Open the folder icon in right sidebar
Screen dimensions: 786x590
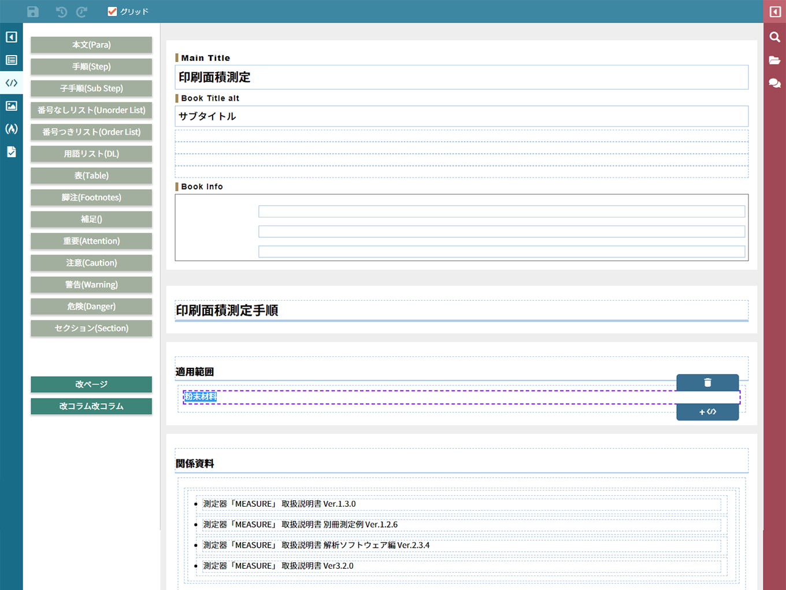point(775,60)
